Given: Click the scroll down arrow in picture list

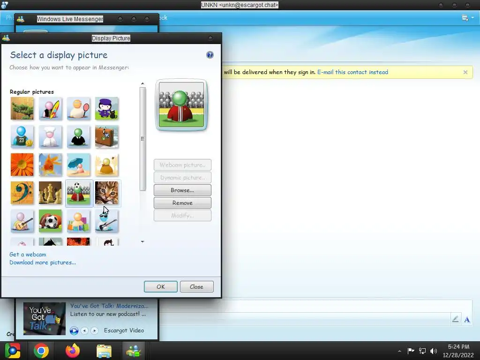Looking at the screenshot, I should [x=142, y=242].
